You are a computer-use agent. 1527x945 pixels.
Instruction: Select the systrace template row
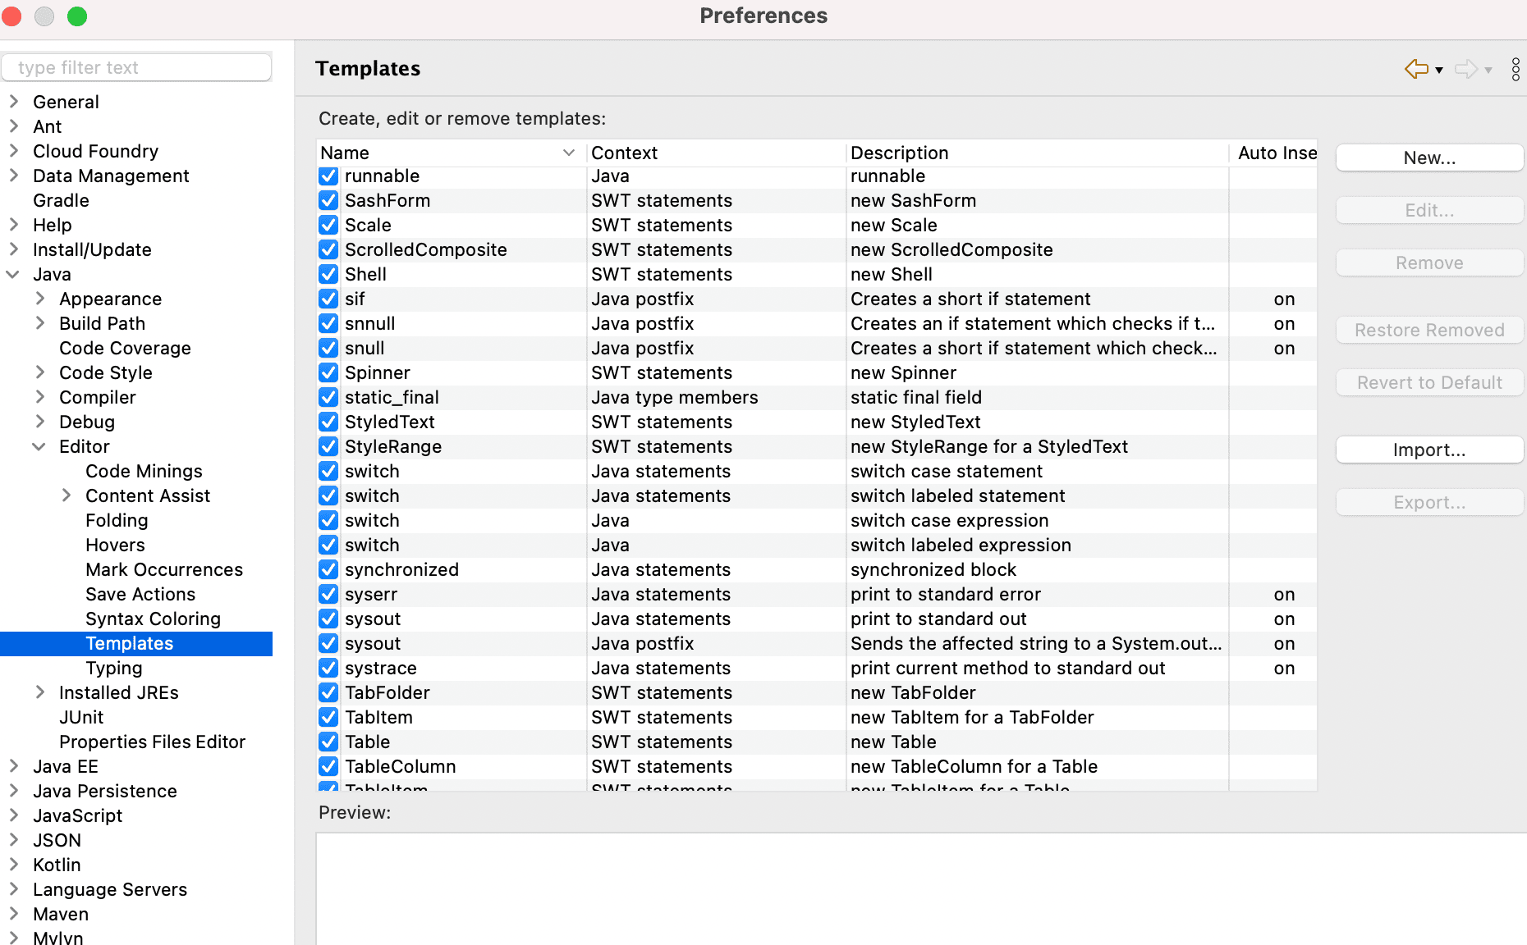tap(817, 669)
